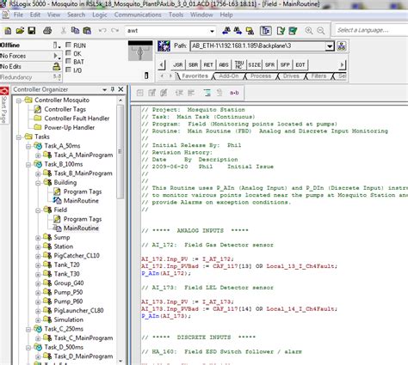
Task: Close the Controller Organizer panel
Action: 121,89
